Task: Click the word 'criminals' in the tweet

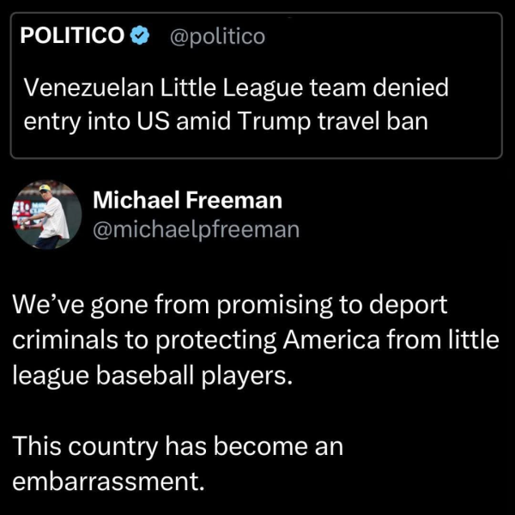Action: coord(66,339)
